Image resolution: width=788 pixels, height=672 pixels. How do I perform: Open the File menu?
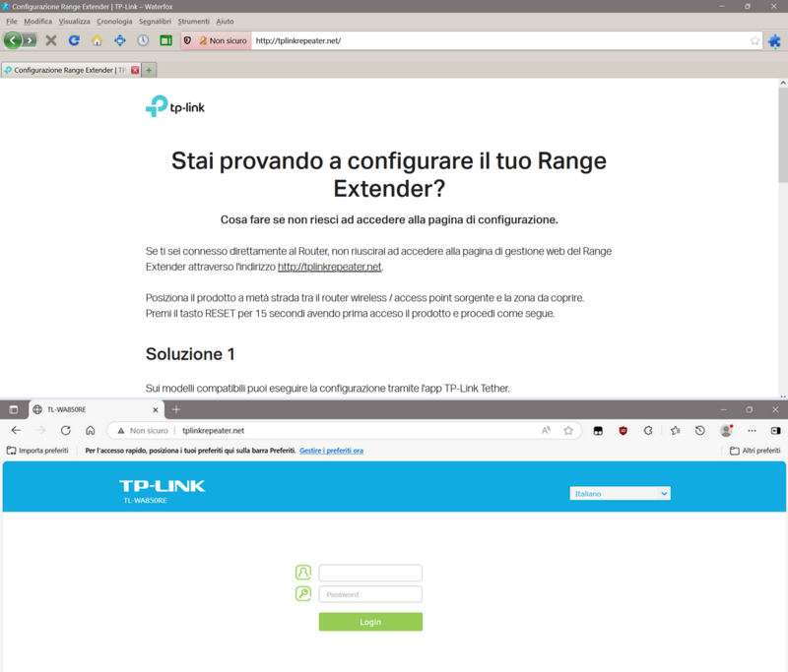[x=12, y=21]
